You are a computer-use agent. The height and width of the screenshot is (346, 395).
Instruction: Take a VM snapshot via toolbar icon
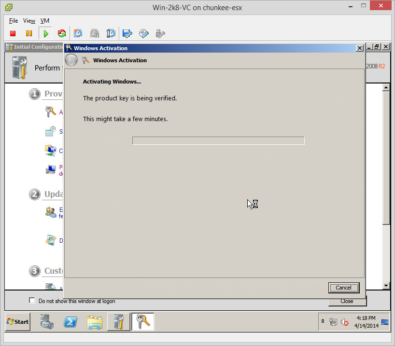click(x=78, y=33)
